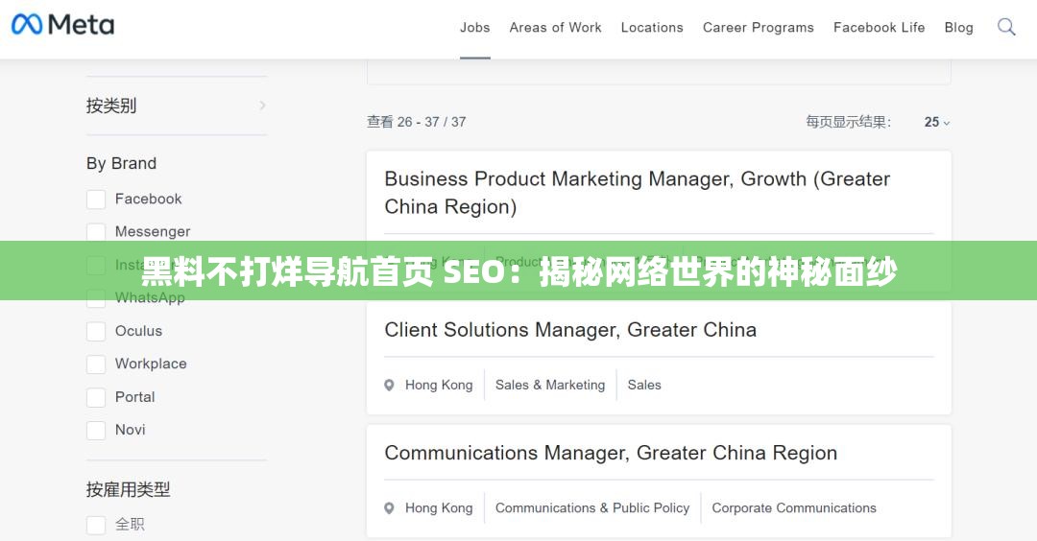
Task: Click the Meta logo
Action: 62,25
